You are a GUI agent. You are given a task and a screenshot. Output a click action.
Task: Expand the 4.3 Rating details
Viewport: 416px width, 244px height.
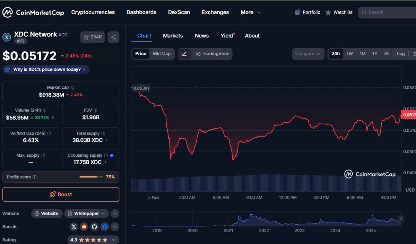114,239
